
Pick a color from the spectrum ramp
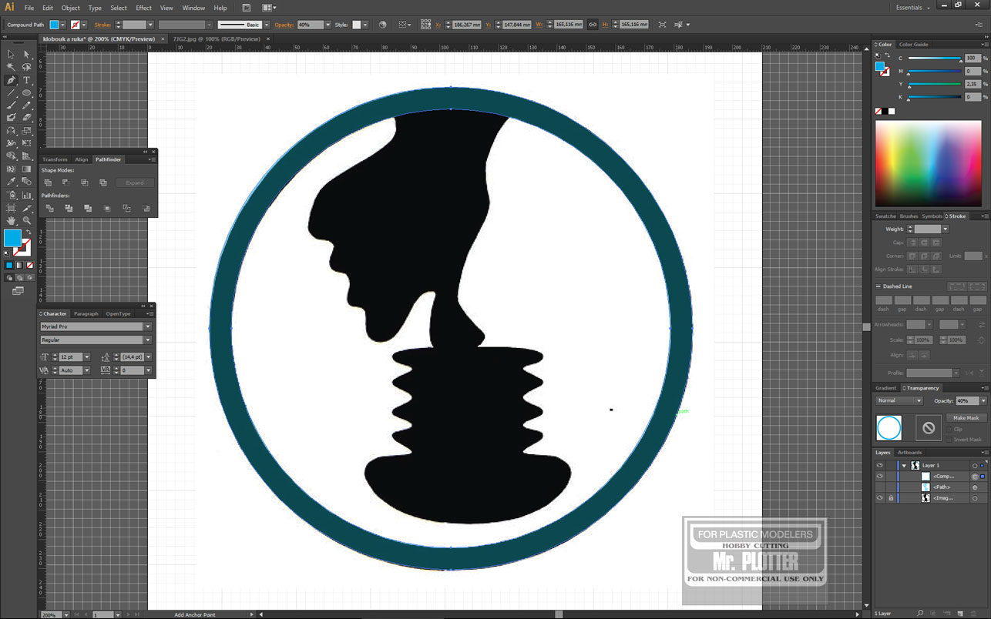coord(929,164)
